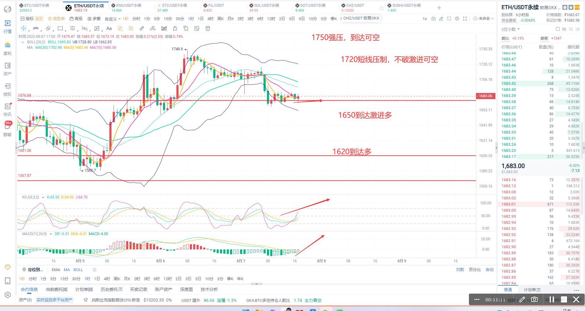585x311 pixels.
Task: Enter fullscreen chart mode
Action: pos(465,19)
